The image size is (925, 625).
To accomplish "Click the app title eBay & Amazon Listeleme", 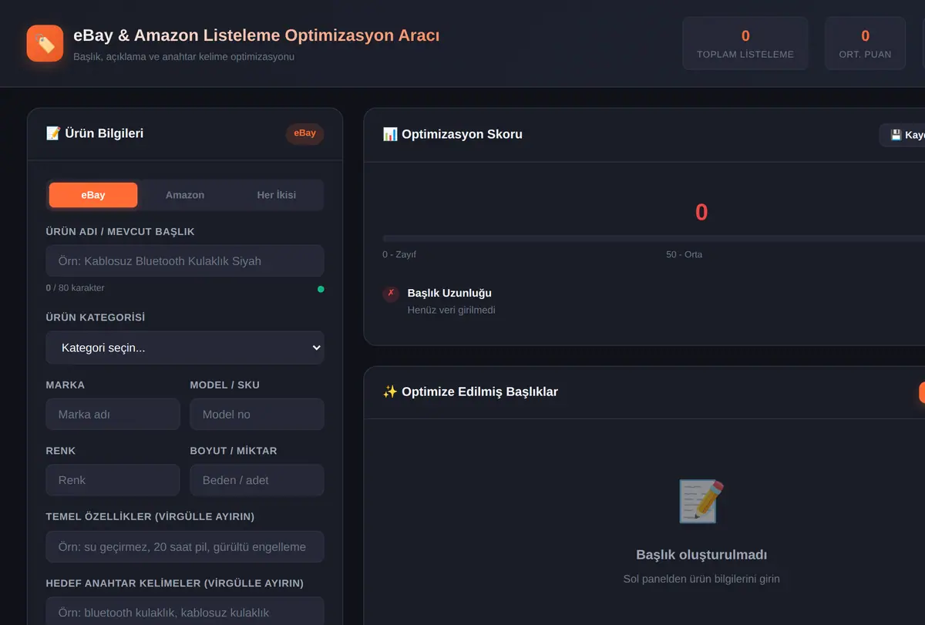I will tap(257, 35).
